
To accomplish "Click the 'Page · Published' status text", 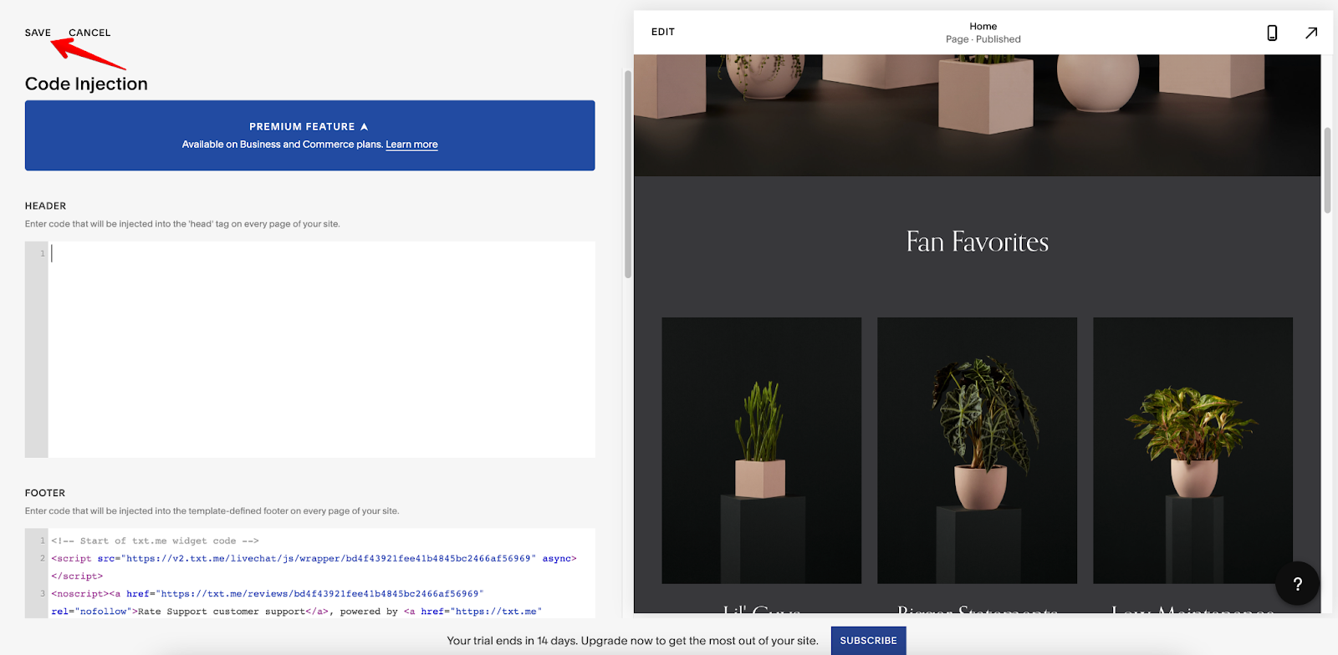I will click(x=983, y=39).
